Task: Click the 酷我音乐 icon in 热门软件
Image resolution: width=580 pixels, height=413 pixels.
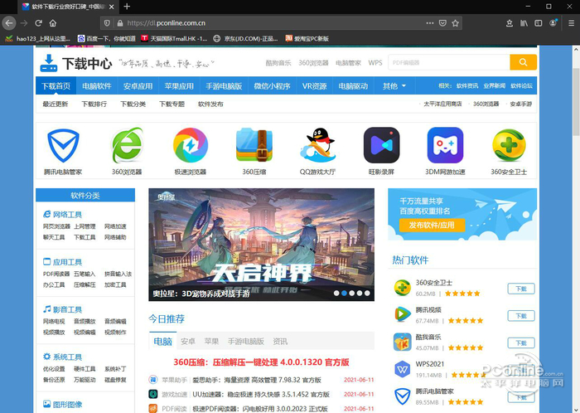Action: 403,342
